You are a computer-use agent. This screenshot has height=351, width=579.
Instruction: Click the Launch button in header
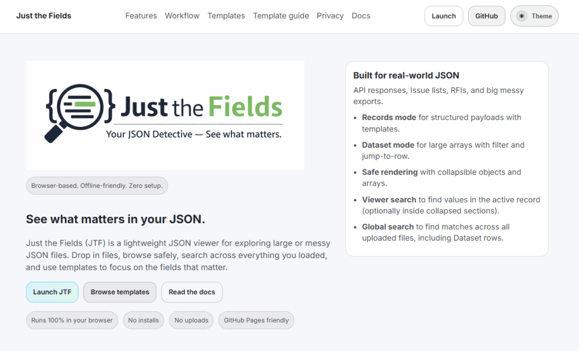443,16
